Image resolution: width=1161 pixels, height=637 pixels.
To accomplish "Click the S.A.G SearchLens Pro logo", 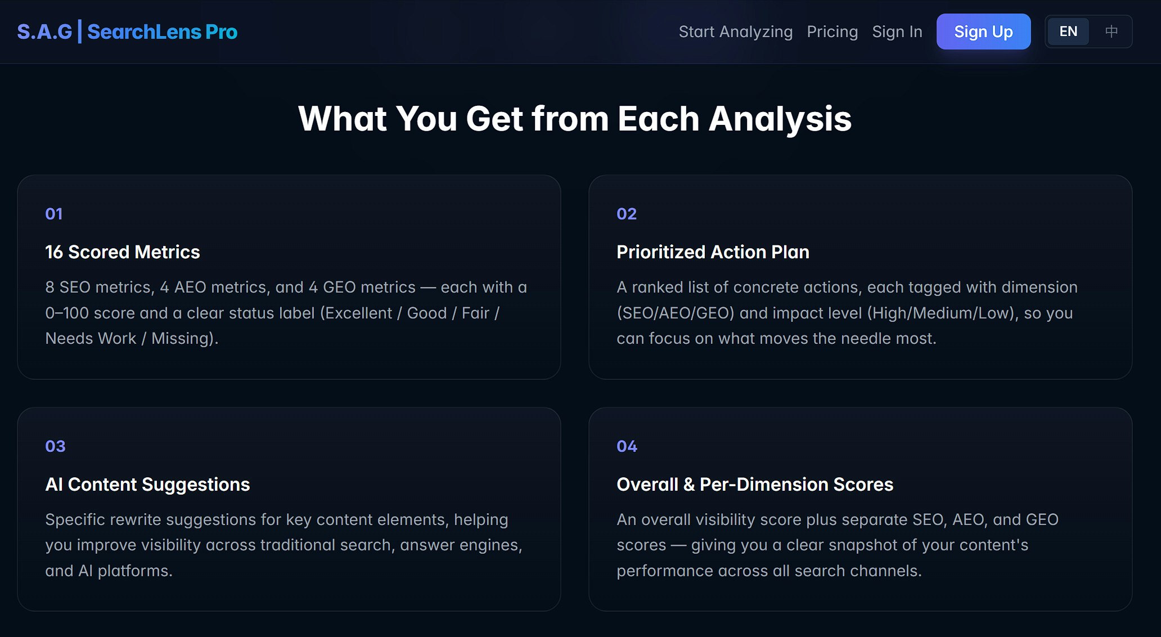I will (x=127, y=32).
